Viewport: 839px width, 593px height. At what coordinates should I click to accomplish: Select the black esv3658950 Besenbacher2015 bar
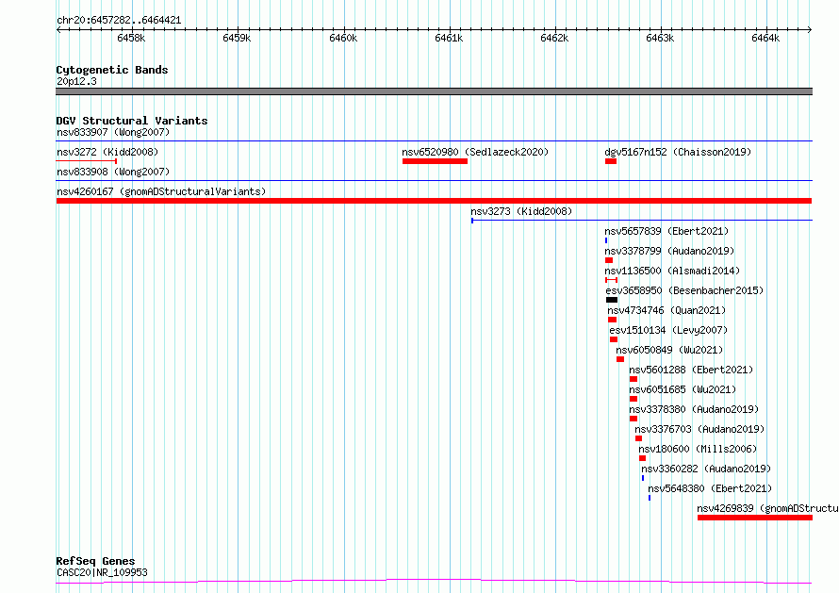[x=612, y=300]
